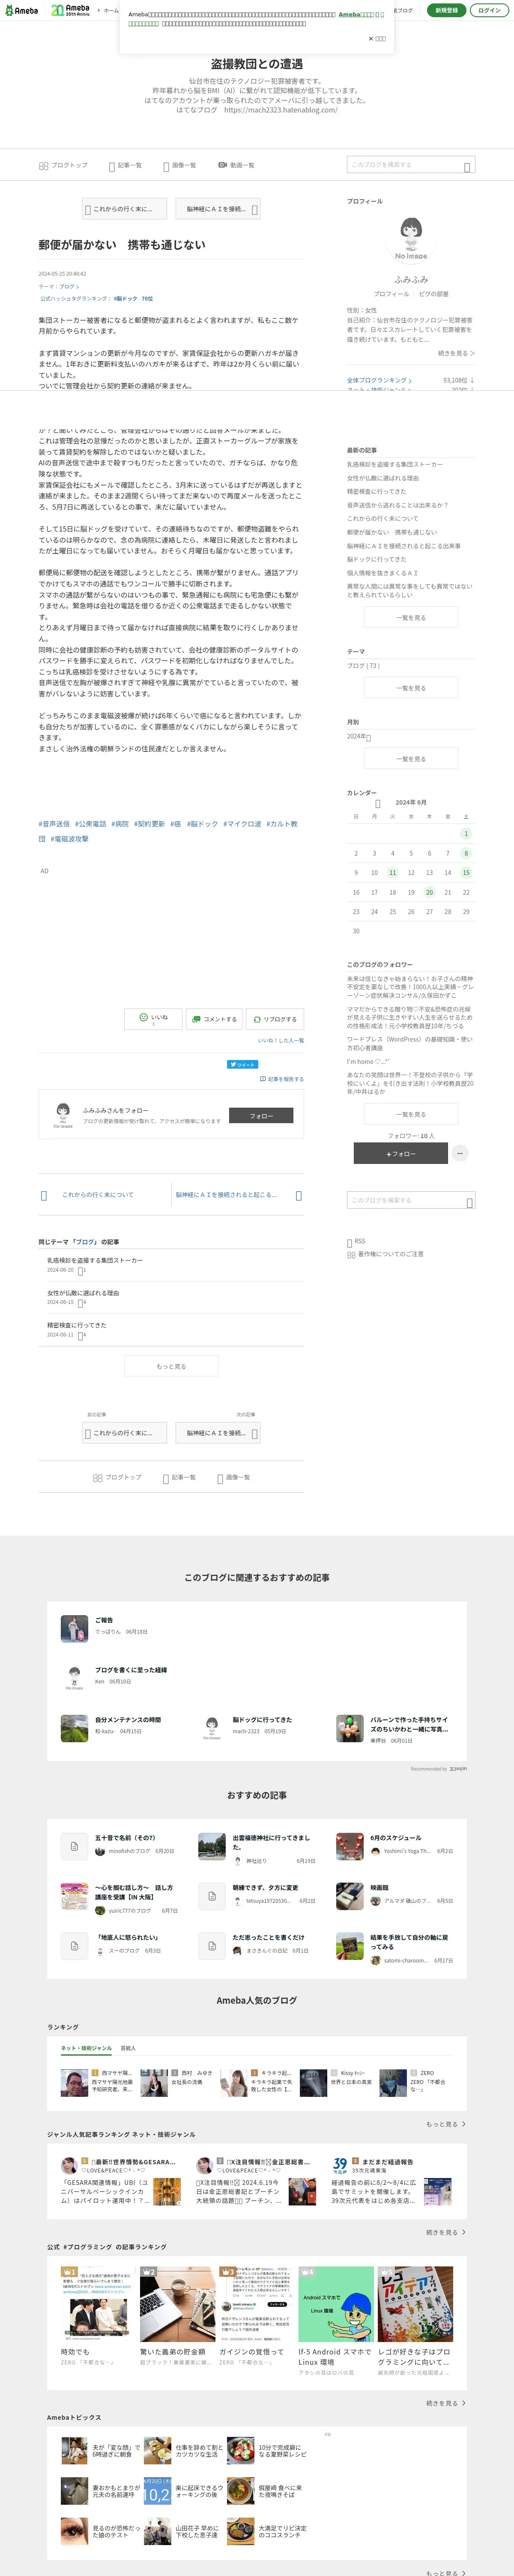Click the いいね like button
The height and width of the screenshot is (2576, 514).
point(154,1019)
